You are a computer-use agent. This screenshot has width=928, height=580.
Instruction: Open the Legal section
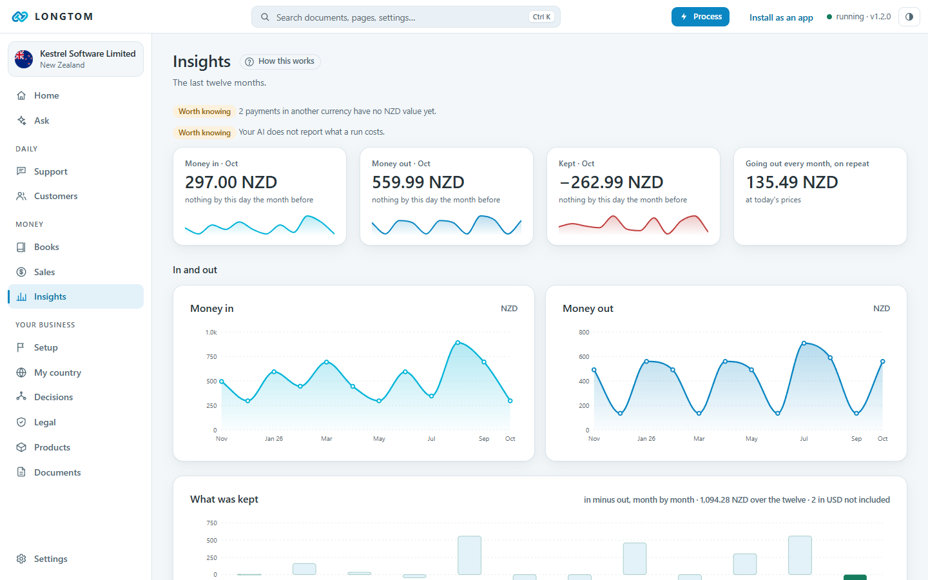point(75,422)
